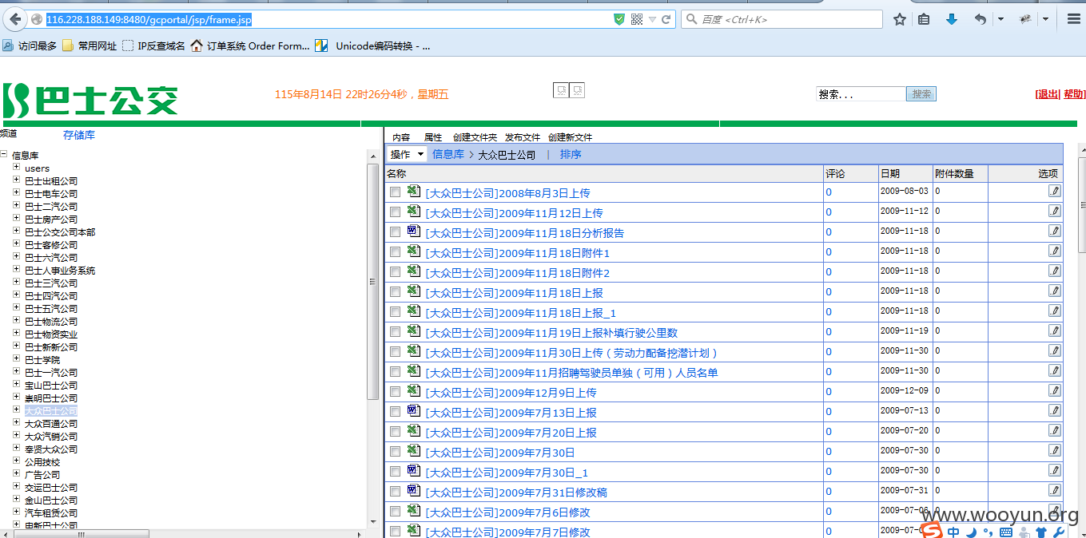
Task: Open the 操作 dropdown
Action: coord(407,154)
